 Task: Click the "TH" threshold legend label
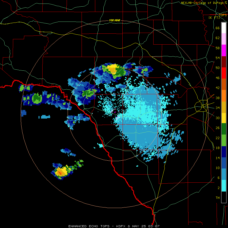tap(218, 198)
